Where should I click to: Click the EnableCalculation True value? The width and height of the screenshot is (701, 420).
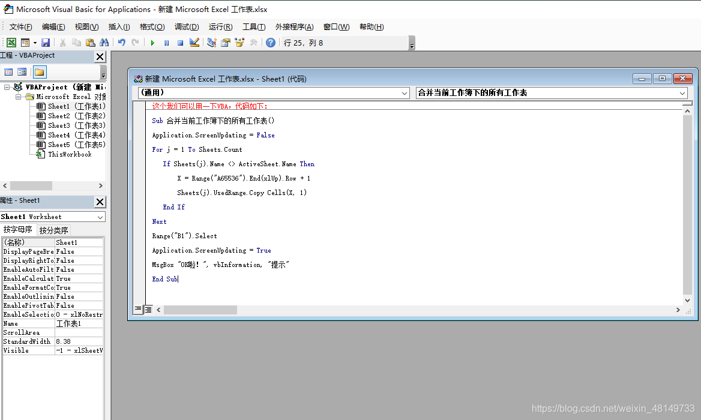[x=79, y=278]
